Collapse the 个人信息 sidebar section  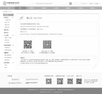[x=13, y=35]
